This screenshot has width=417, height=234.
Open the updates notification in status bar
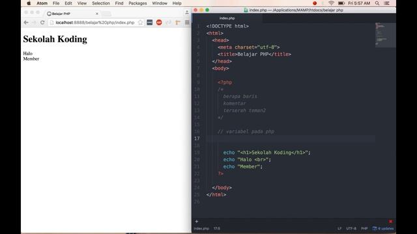[383, 228]
